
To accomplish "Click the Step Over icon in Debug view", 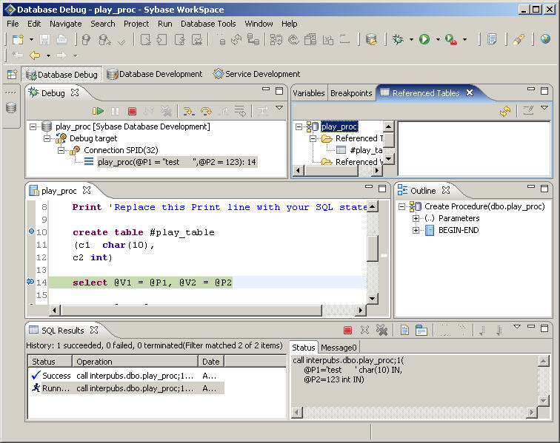I will coord(206,111).
